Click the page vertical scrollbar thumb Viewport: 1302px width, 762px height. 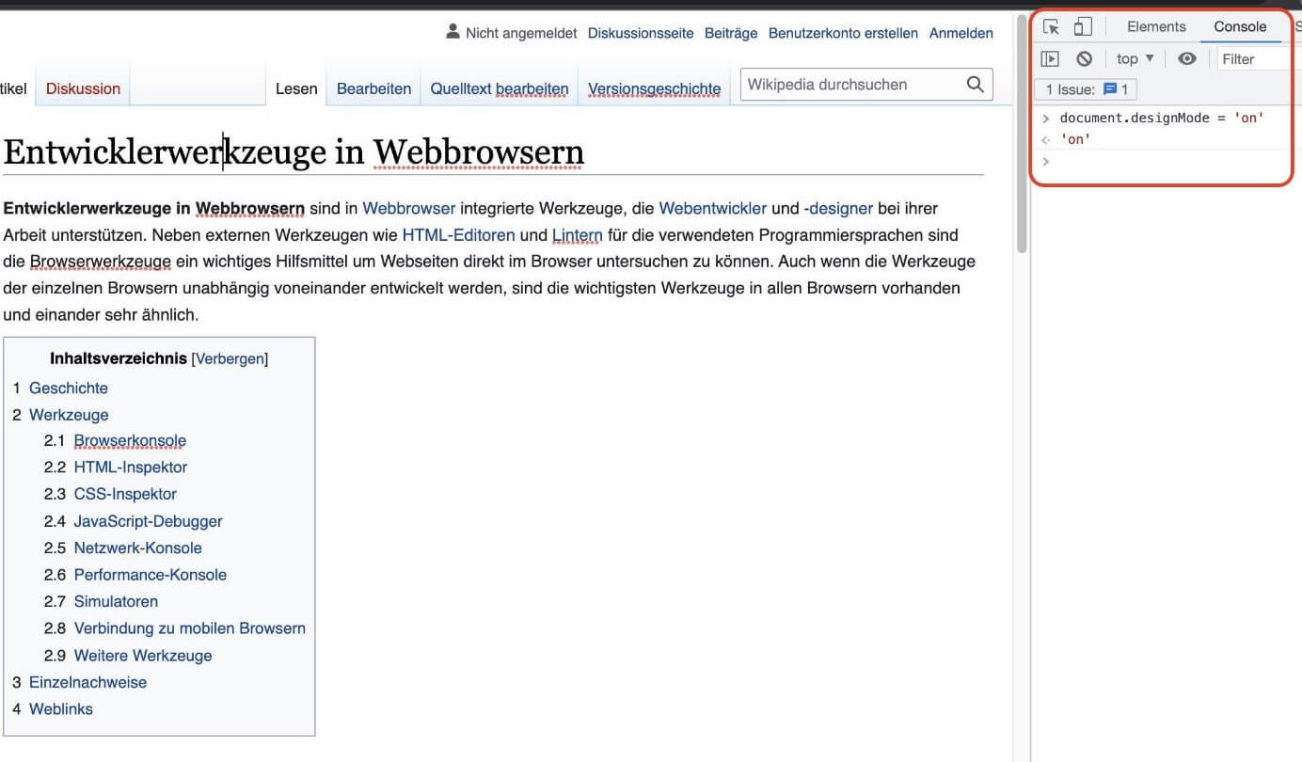(x=1022, y=135)
